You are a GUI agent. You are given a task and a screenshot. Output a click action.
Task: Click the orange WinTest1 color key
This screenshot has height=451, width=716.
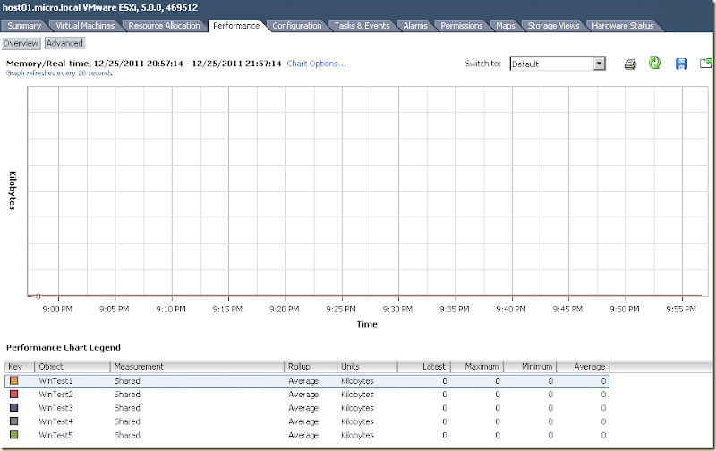click(x=14, y=380)
